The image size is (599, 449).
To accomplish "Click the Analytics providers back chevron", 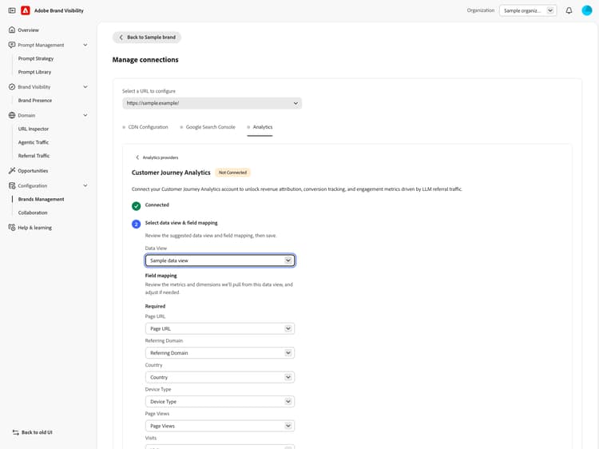I will (x=137, y=157).
